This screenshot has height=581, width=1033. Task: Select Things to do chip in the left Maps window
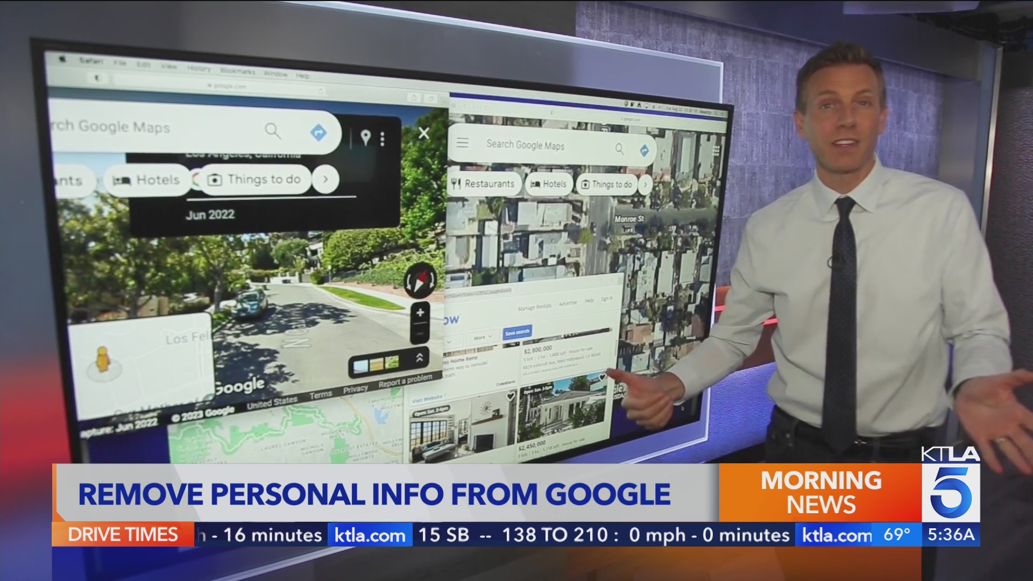256,179
